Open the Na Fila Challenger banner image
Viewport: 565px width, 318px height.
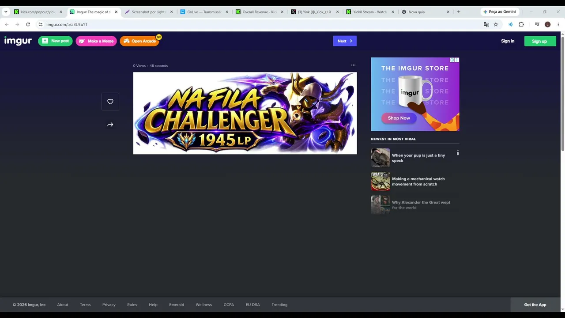click(245, 113)
